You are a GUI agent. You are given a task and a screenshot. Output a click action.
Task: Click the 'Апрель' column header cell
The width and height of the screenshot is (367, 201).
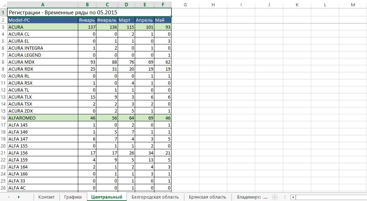click(145, 20)
